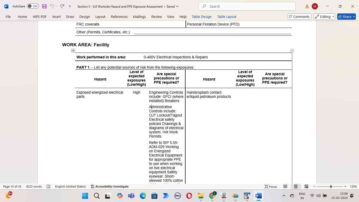
Task: Click 'English (United States)' language indicator
Action: click(x=70, y=186)
